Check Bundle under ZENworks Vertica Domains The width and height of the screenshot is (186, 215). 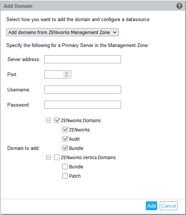point(65,167)
